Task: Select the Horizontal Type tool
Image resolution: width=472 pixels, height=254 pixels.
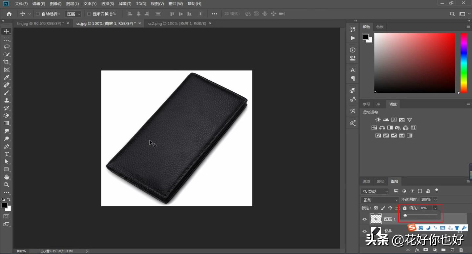Action: click(x=6, y=154)
